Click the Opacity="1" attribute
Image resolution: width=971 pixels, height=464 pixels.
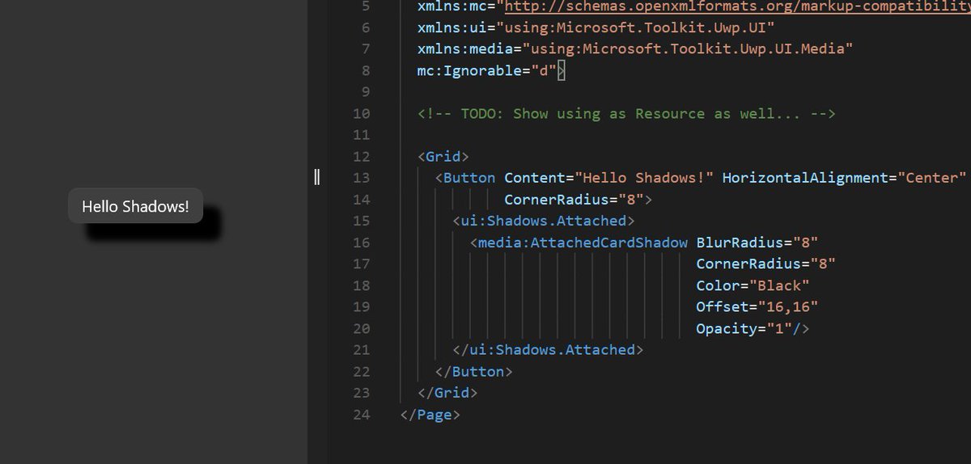click(x=744, y=328)
